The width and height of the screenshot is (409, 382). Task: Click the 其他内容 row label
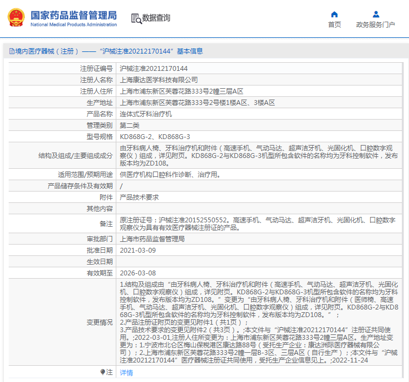pos(100,209)
